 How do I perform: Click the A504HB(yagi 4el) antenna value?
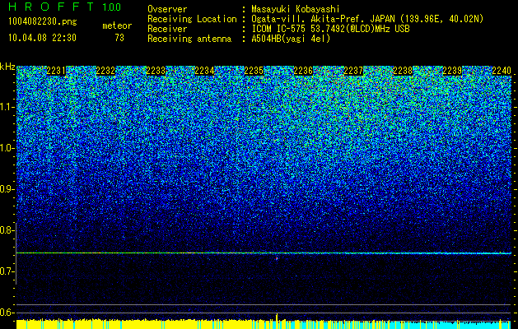pos(291,39)
